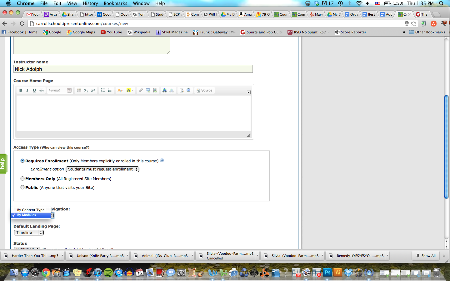450x281 pixels.
Task: Show more bookmarks via the chevron
Action: [x=404, y=32]
